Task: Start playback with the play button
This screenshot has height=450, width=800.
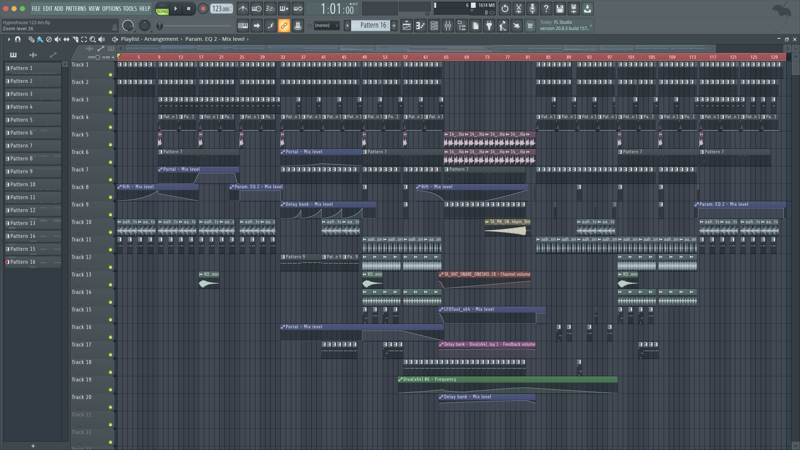Action: (x=175, y=8)
